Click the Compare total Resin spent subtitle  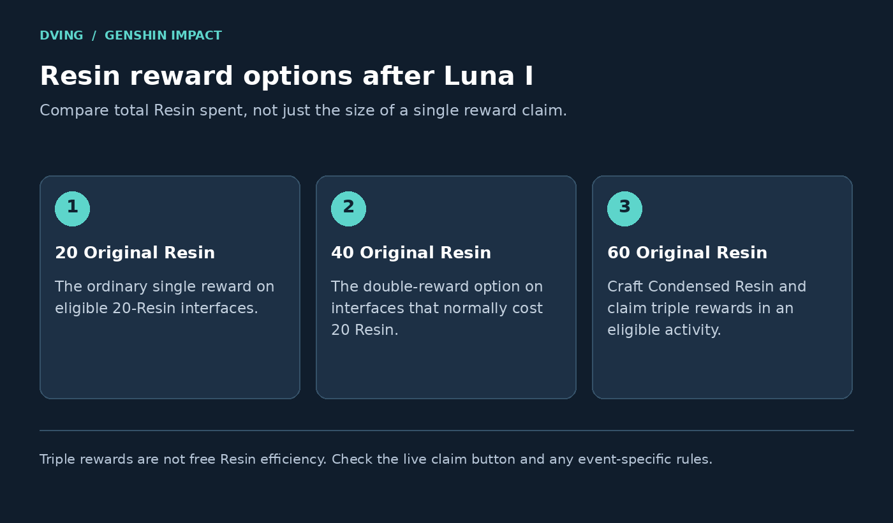(x=303, y=111)
